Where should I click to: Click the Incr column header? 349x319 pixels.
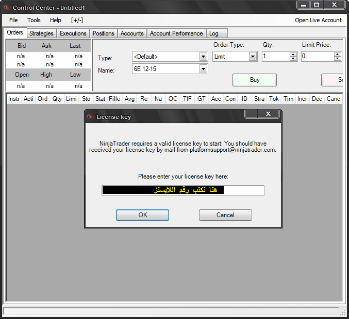303,99
